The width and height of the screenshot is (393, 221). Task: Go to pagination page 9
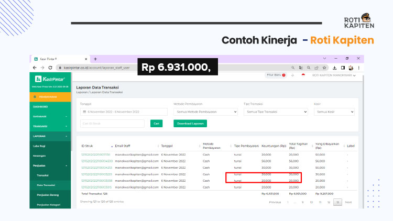pyautogui.click(x=303, y=202)
